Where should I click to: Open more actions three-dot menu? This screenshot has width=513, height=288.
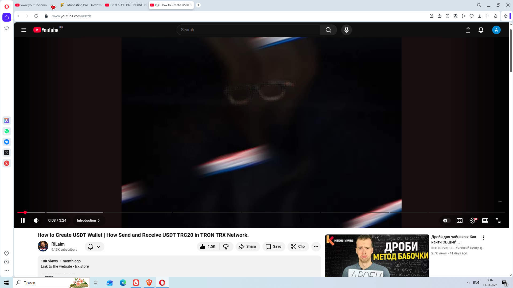click(x=316, y=247)
